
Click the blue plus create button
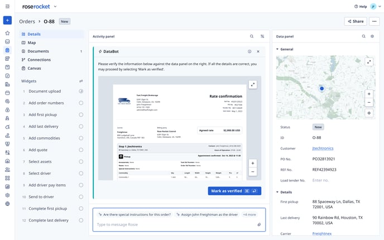pos(7,21)
